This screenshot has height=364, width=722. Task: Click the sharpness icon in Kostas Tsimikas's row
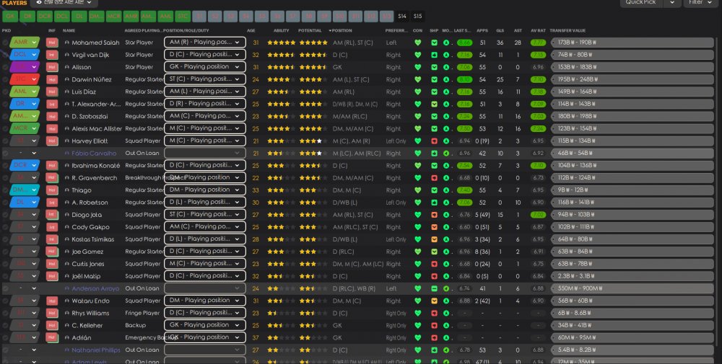click(x=434, y=239)
